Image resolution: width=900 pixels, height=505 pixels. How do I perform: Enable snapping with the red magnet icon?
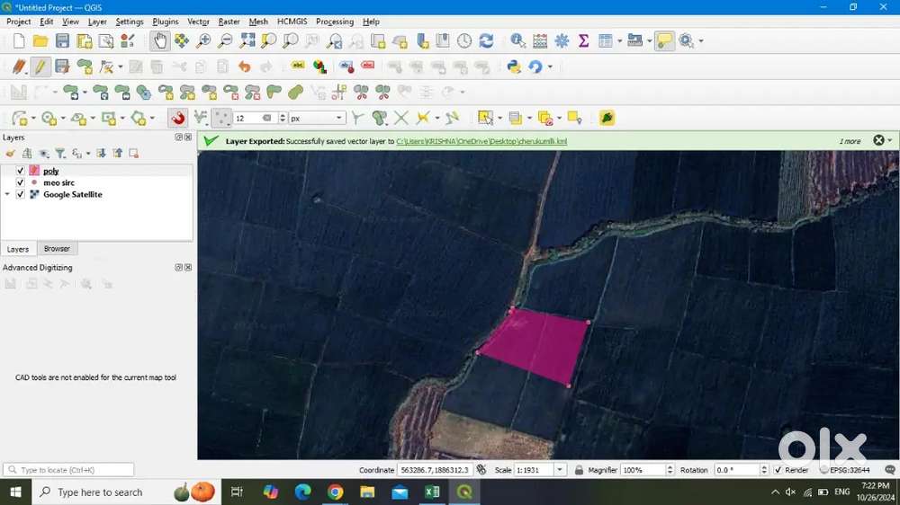coord(178,118)
